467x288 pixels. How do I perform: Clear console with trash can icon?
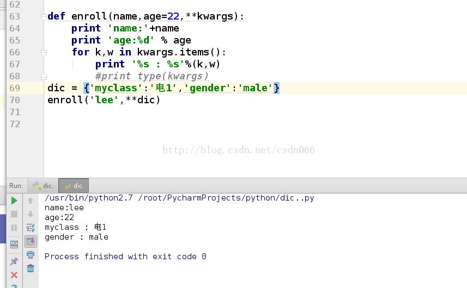pos(31,268)
